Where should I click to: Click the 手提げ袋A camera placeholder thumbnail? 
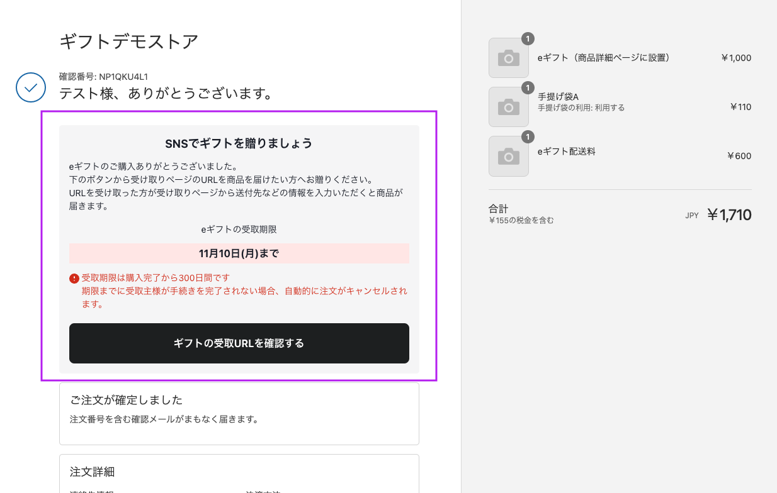coord(508,107)
